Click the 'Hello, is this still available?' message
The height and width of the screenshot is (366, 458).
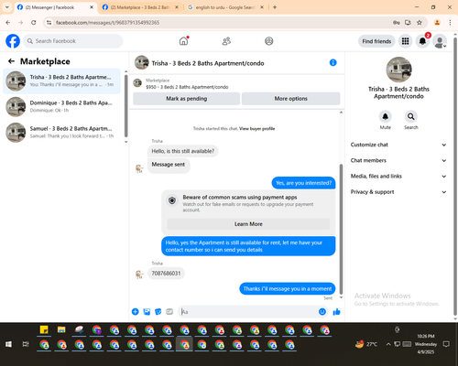coord(183,151)
